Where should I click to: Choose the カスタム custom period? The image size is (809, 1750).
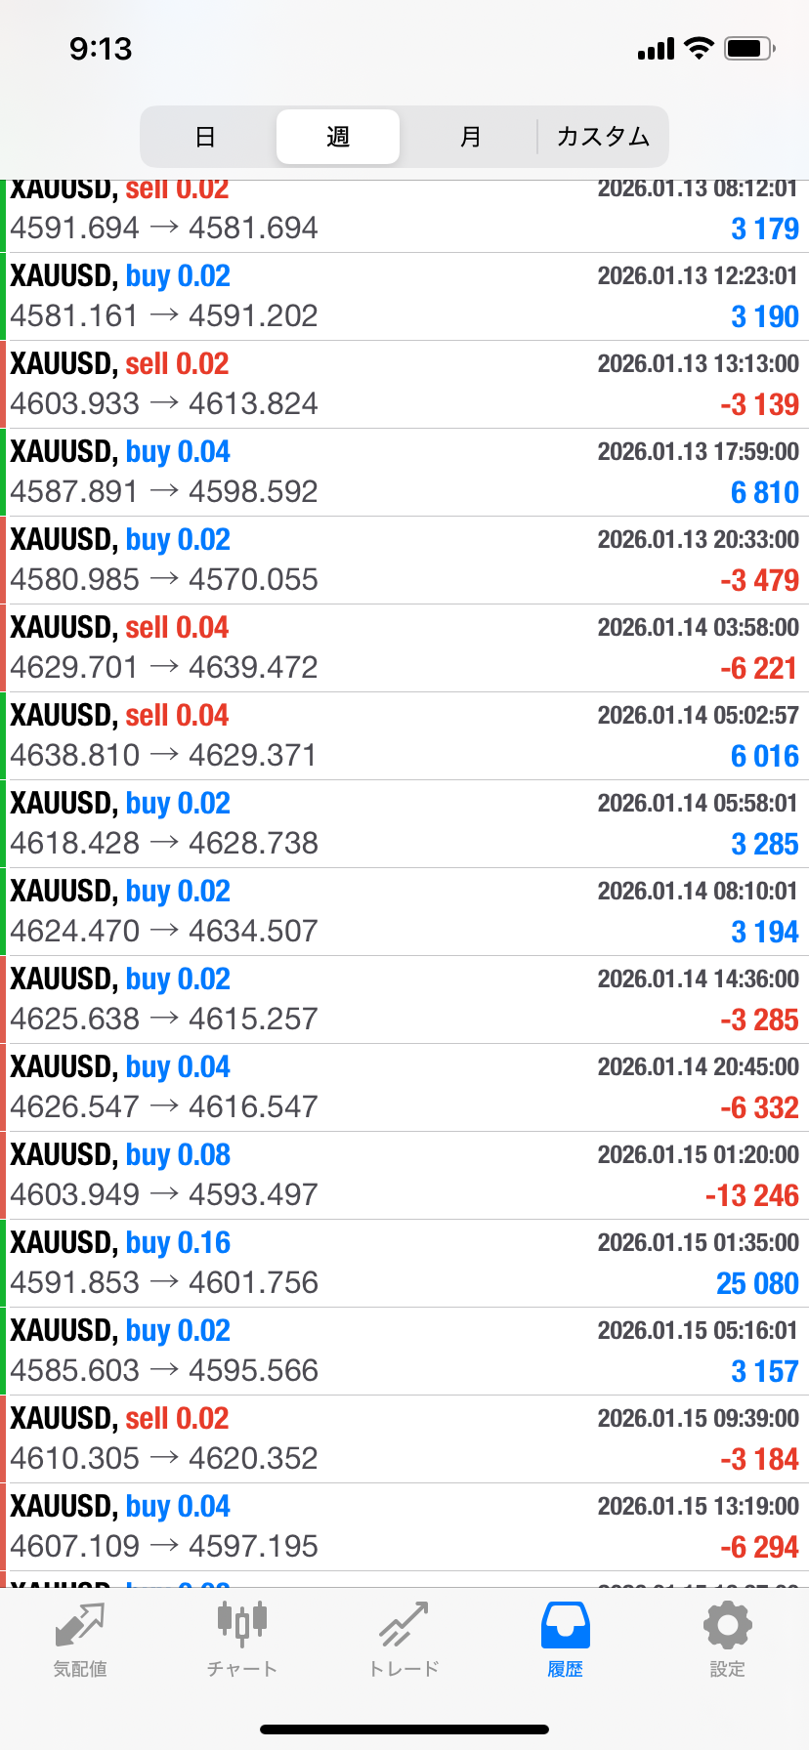pyautogui.click(x=603, y=137)
